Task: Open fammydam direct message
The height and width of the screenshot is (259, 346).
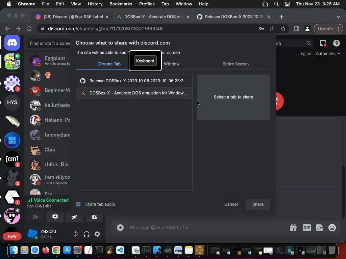Action: (x=49, y=135)
